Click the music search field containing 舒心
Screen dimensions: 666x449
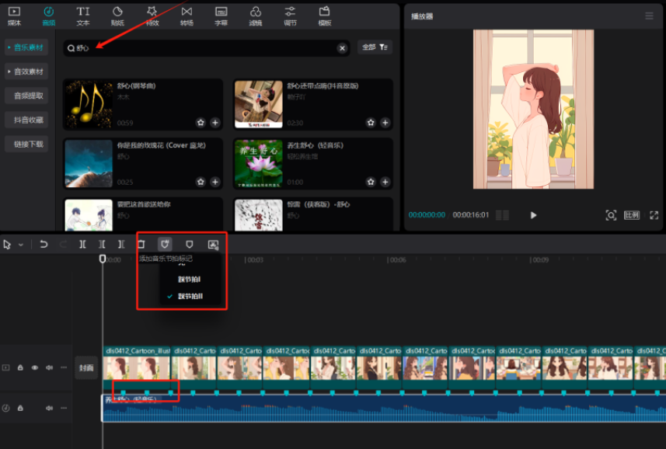coord(207,48)
